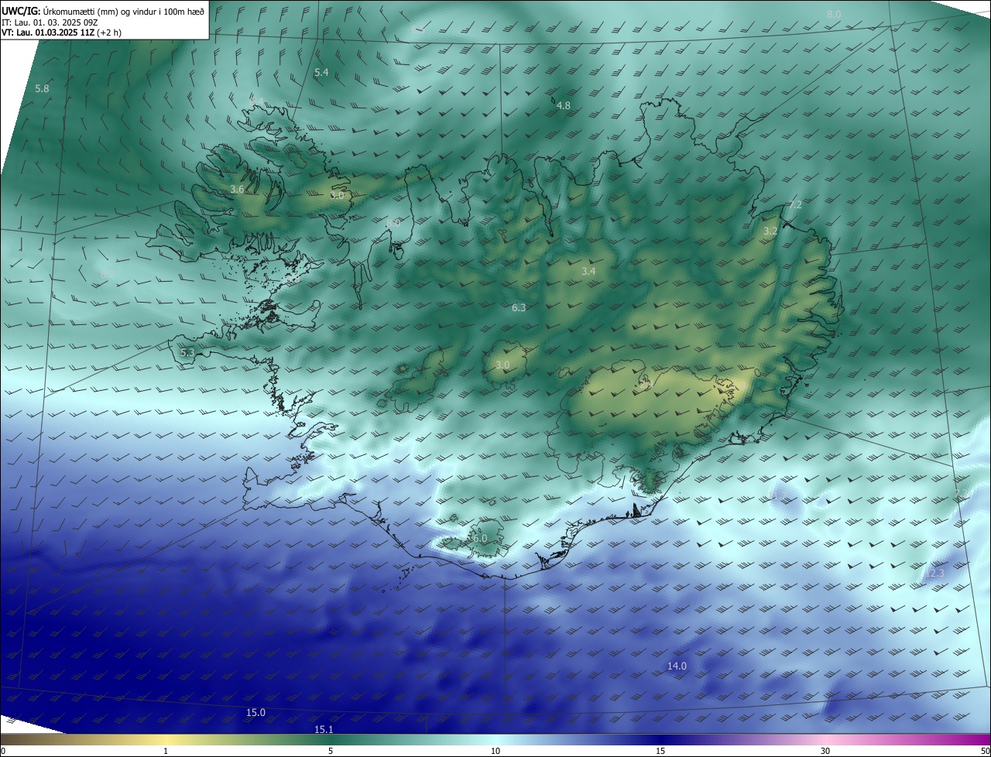Viewport: 991px width, 757px height.
Task: Click the 5.3 value label on the map
Action: click(187, 352)
